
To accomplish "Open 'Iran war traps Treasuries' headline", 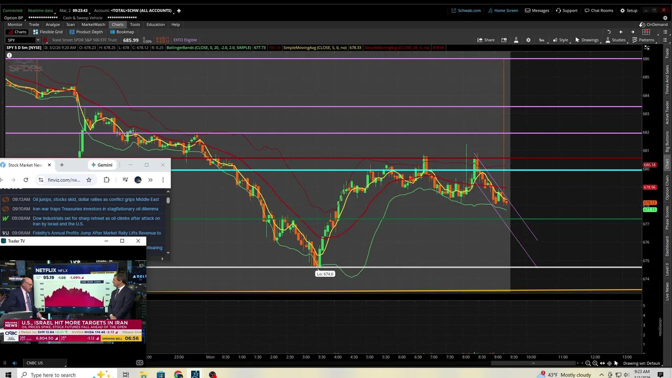I will pos(95,209).
